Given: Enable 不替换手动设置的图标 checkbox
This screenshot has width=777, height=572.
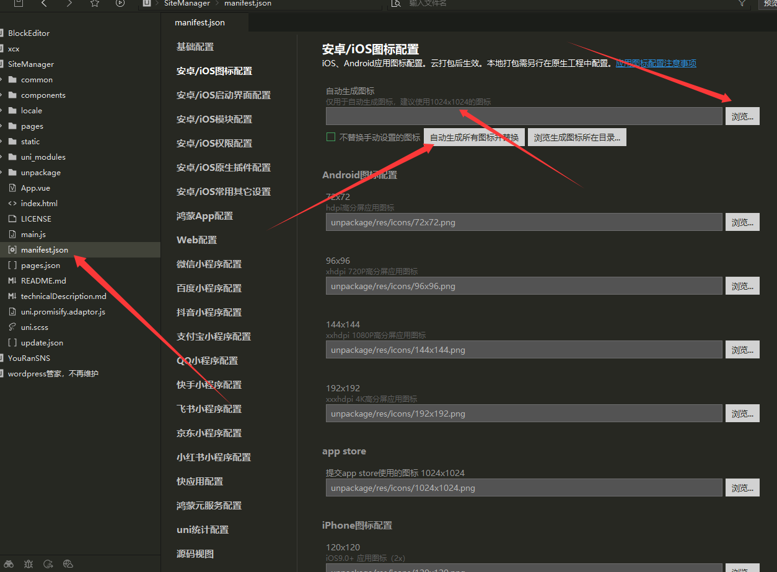Looking at the screenshot, I should point(331,137).
